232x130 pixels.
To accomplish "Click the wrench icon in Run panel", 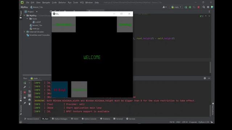I will [25, 87].
